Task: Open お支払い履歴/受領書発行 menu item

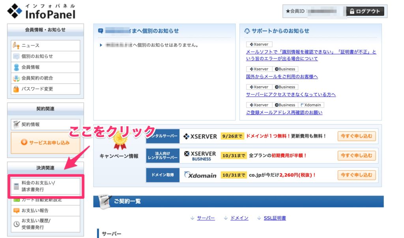Action: point(45,224)
